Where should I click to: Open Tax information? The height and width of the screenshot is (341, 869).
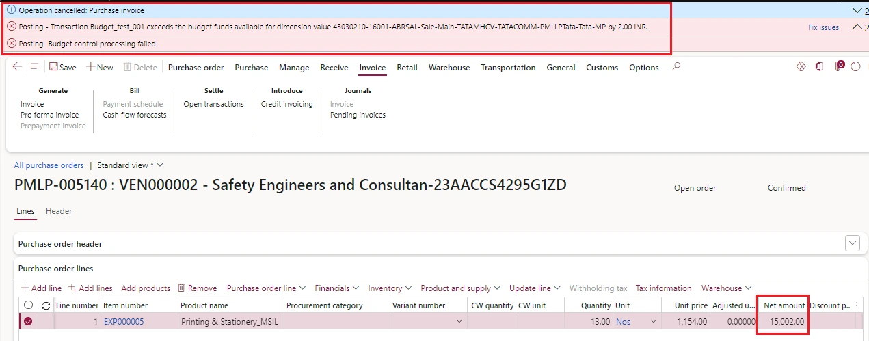coord(663,288)
